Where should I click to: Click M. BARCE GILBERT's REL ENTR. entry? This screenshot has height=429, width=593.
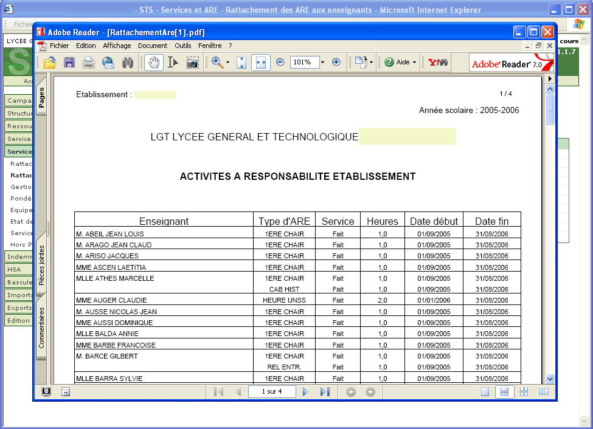point(285,367)
